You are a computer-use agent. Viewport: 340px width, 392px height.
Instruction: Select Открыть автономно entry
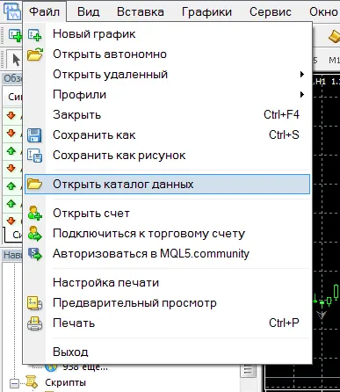point(167,54)
